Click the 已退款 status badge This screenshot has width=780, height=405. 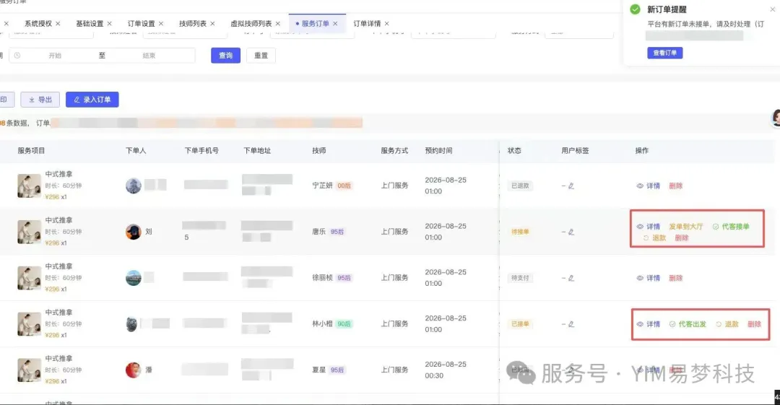click(x=520, y=186)
